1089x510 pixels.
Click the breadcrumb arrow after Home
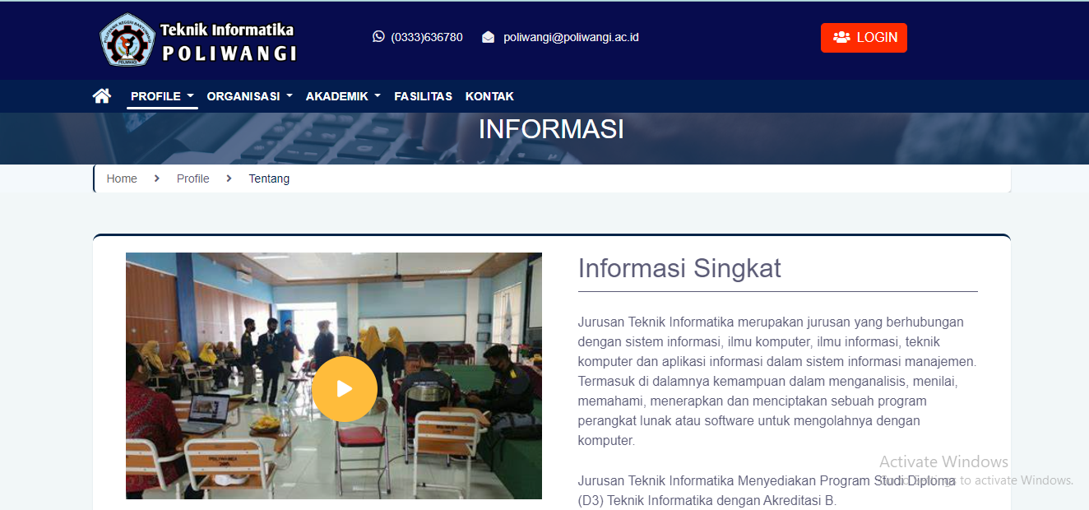[155, 178]
